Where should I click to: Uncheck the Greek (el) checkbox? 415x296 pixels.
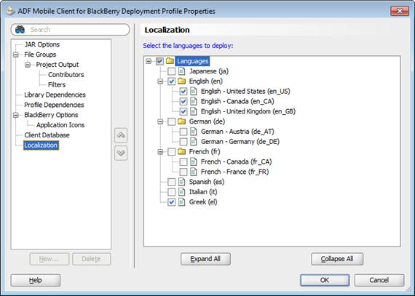[172, 202]
